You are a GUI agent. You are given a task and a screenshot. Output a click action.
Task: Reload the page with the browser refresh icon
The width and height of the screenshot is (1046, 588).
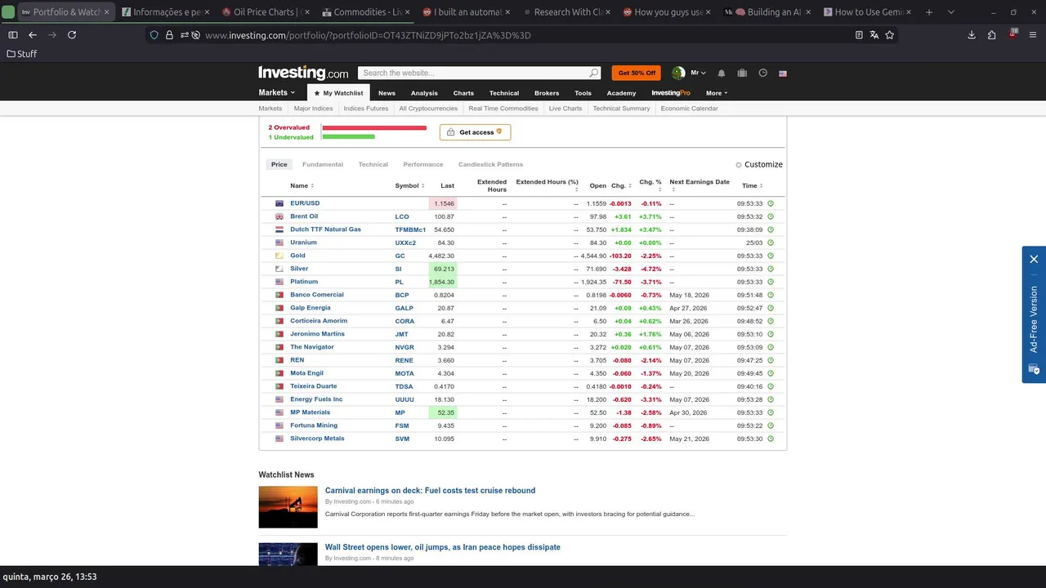click(x=72, y=35)
